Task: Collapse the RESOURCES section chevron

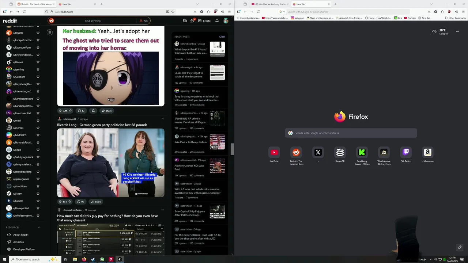Action: 39,227
